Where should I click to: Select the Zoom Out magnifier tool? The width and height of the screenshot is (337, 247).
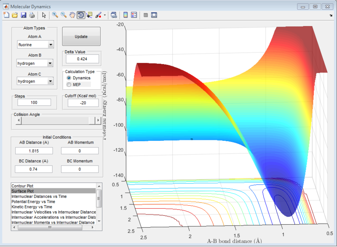point(64,15)
